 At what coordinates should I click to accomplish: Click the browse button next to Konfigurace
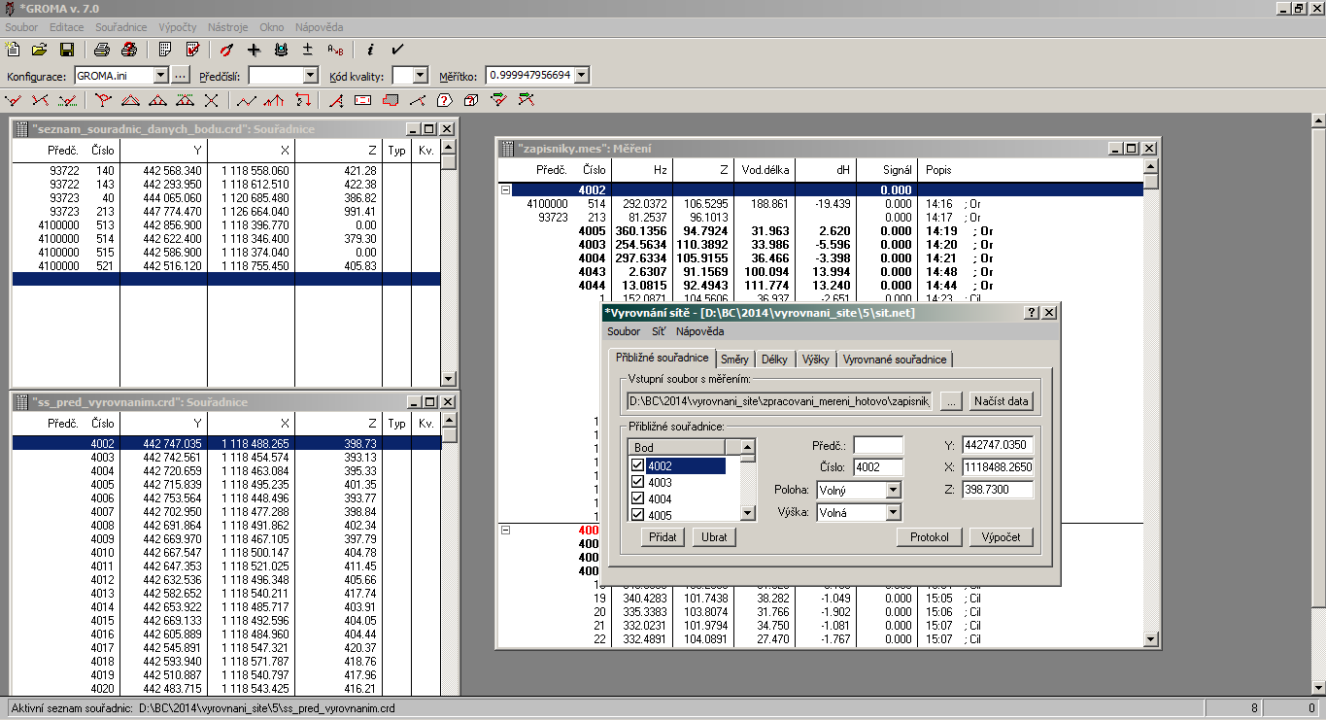[182, 75]
